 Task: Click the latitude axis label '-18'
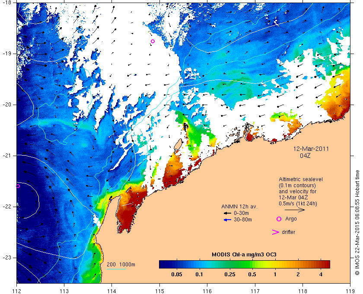coord(6,3)
